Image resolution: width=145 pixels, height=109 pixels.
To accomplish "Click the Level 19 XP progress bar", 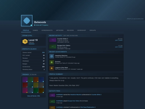I will [33, 44].
